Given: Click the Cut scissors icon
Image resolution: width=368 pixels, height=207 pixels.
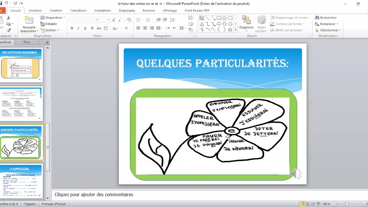Looking at the screenshot, I should (x=8, y=18).
